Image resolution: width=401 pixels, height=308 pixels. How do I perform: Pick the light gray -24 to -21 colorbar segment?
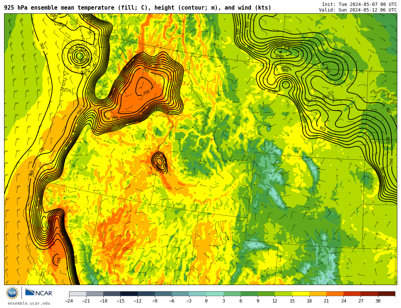78,294
